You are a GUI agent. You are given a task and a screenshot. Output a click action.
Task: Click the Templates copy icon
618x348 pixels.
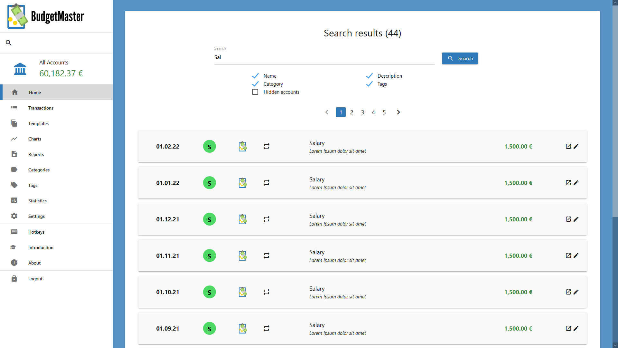tap(14, 123)
